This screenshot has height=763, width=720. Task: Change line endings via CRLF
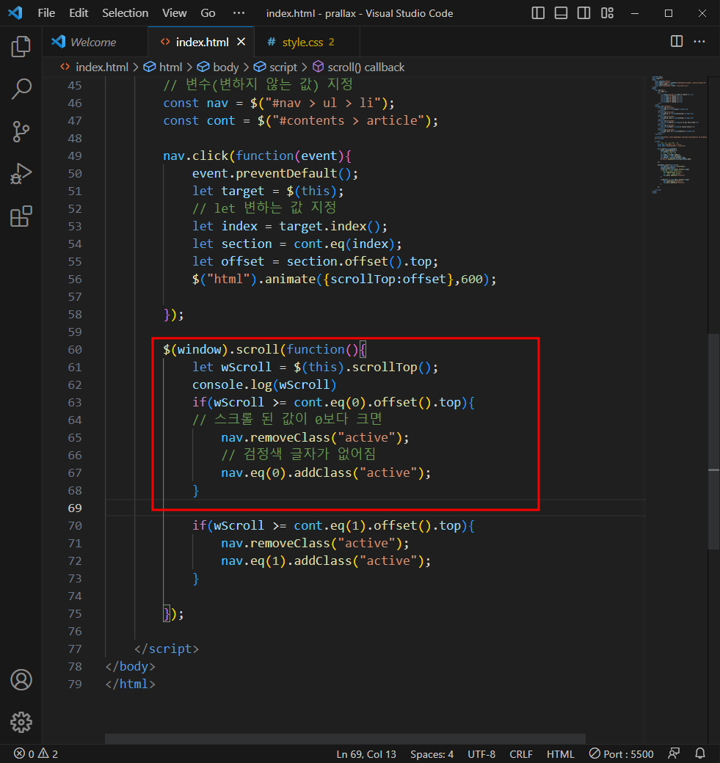[521, 753]
